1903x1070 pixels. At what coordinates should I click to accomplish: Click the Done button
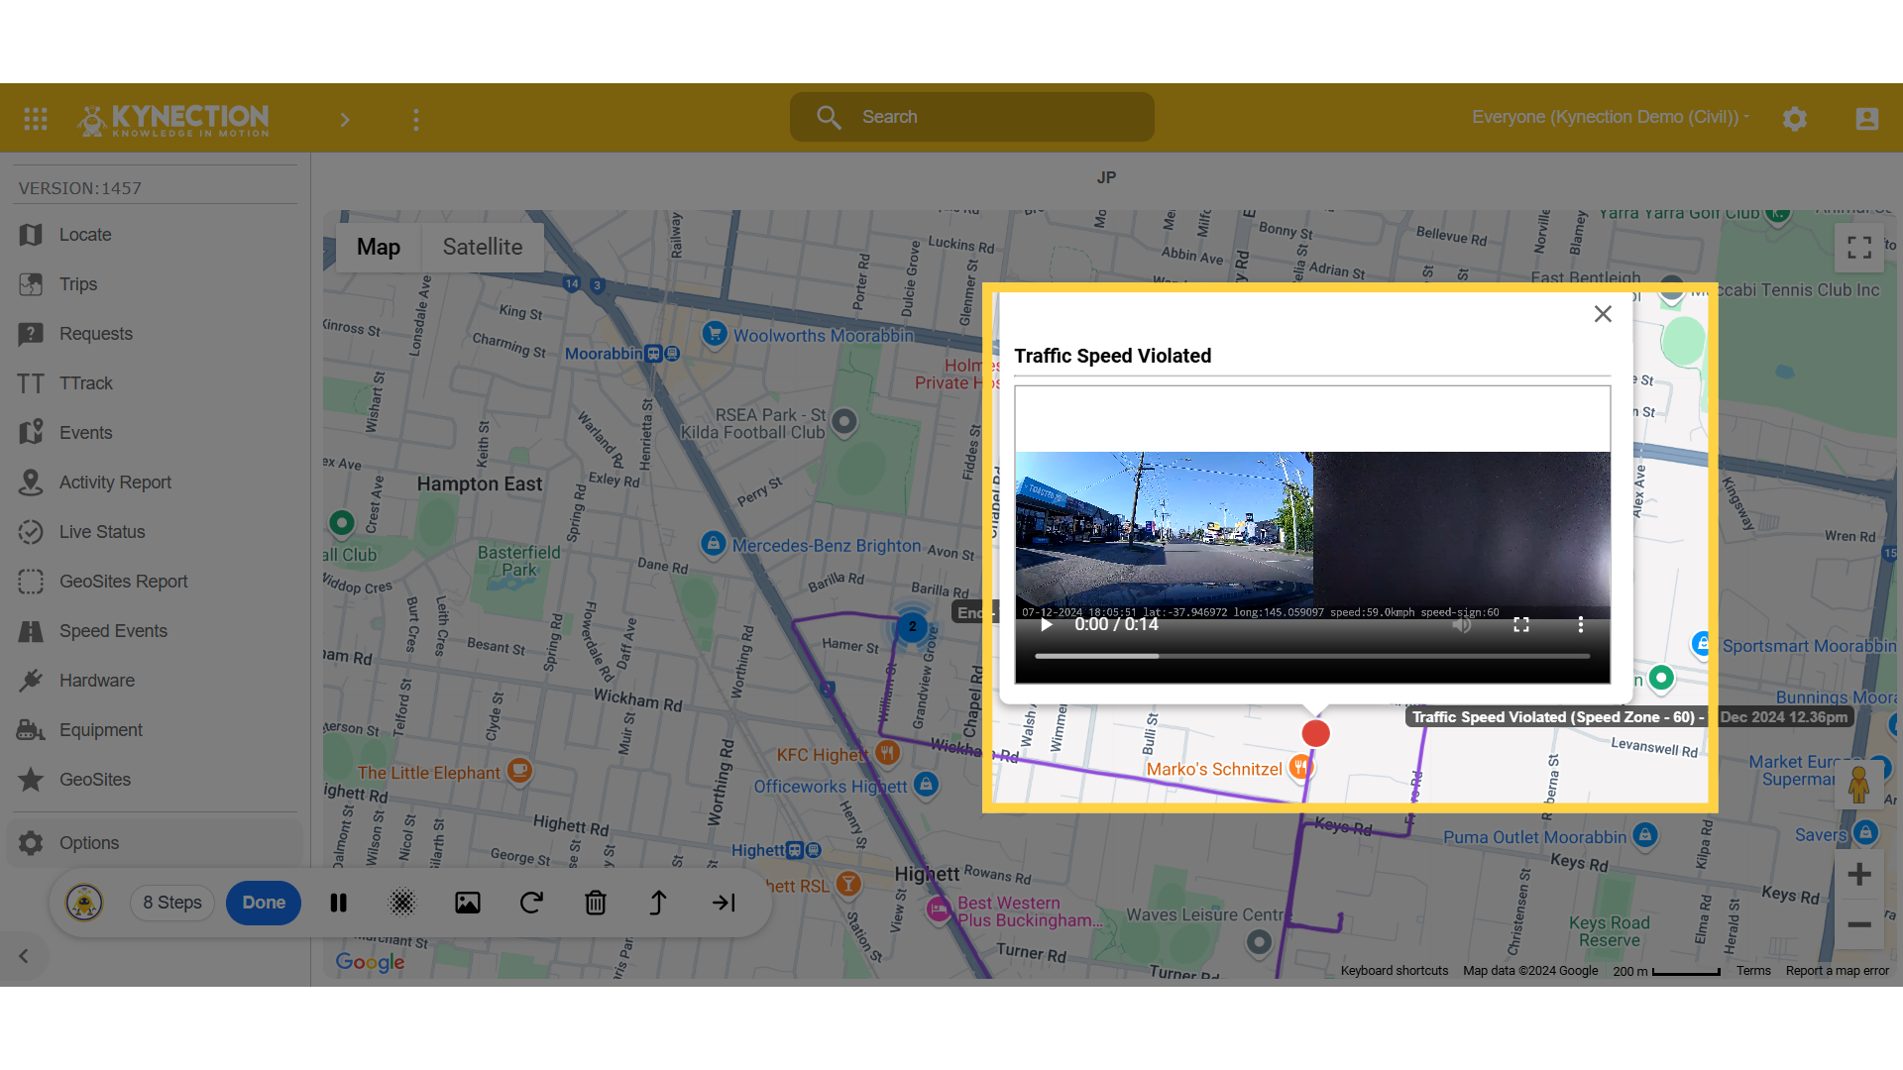(x=264, y=903)
